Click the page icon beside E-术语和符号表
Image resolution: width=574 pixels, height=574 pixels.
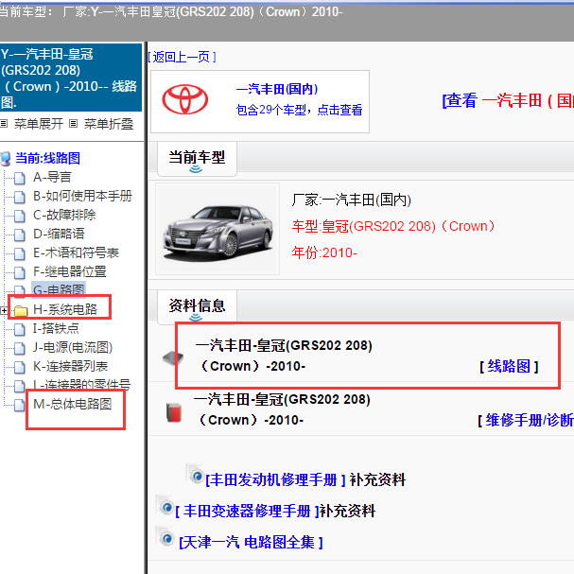(x=20, y=253)
